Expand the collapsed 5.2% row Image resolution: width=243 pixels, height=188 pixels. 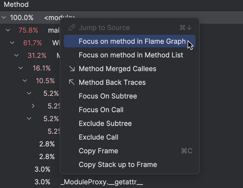(x=33, y=106)
